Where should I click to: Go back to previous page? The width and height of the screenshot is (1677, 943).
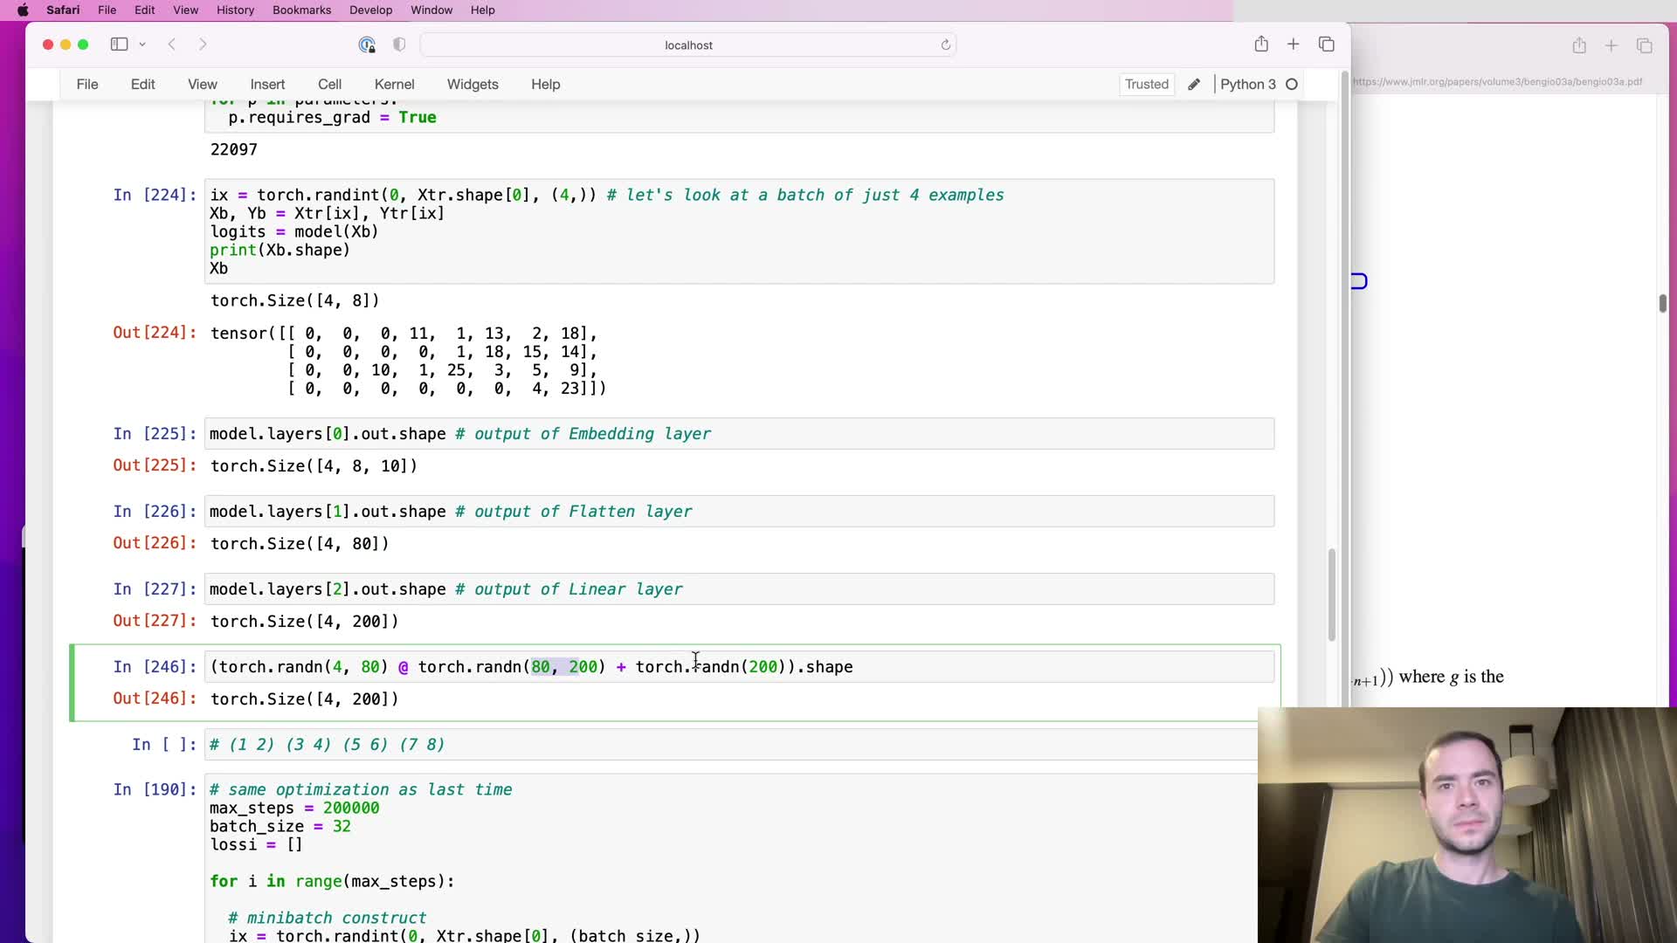point(172,45)
